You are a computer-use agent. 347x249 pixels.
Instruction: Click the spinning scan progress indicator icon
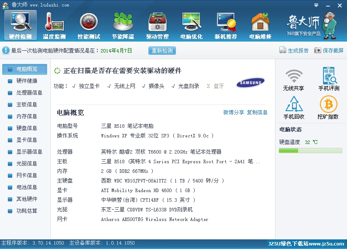click(x=57, y=71)
